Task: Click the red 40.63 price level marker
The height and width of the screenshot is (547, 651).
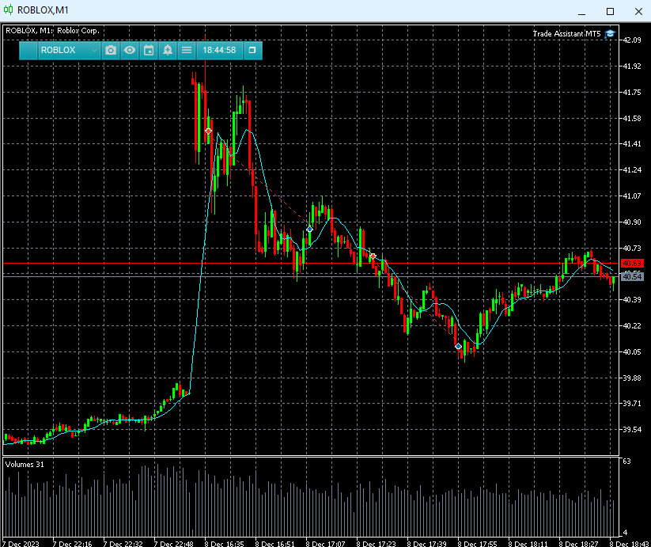Action: 634,264
